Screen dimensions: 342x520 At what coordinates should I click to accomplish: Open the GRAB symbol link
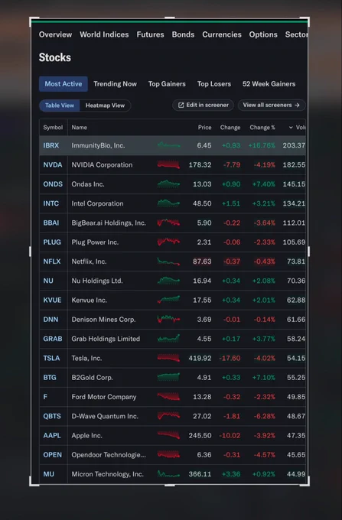coord(53,339)
